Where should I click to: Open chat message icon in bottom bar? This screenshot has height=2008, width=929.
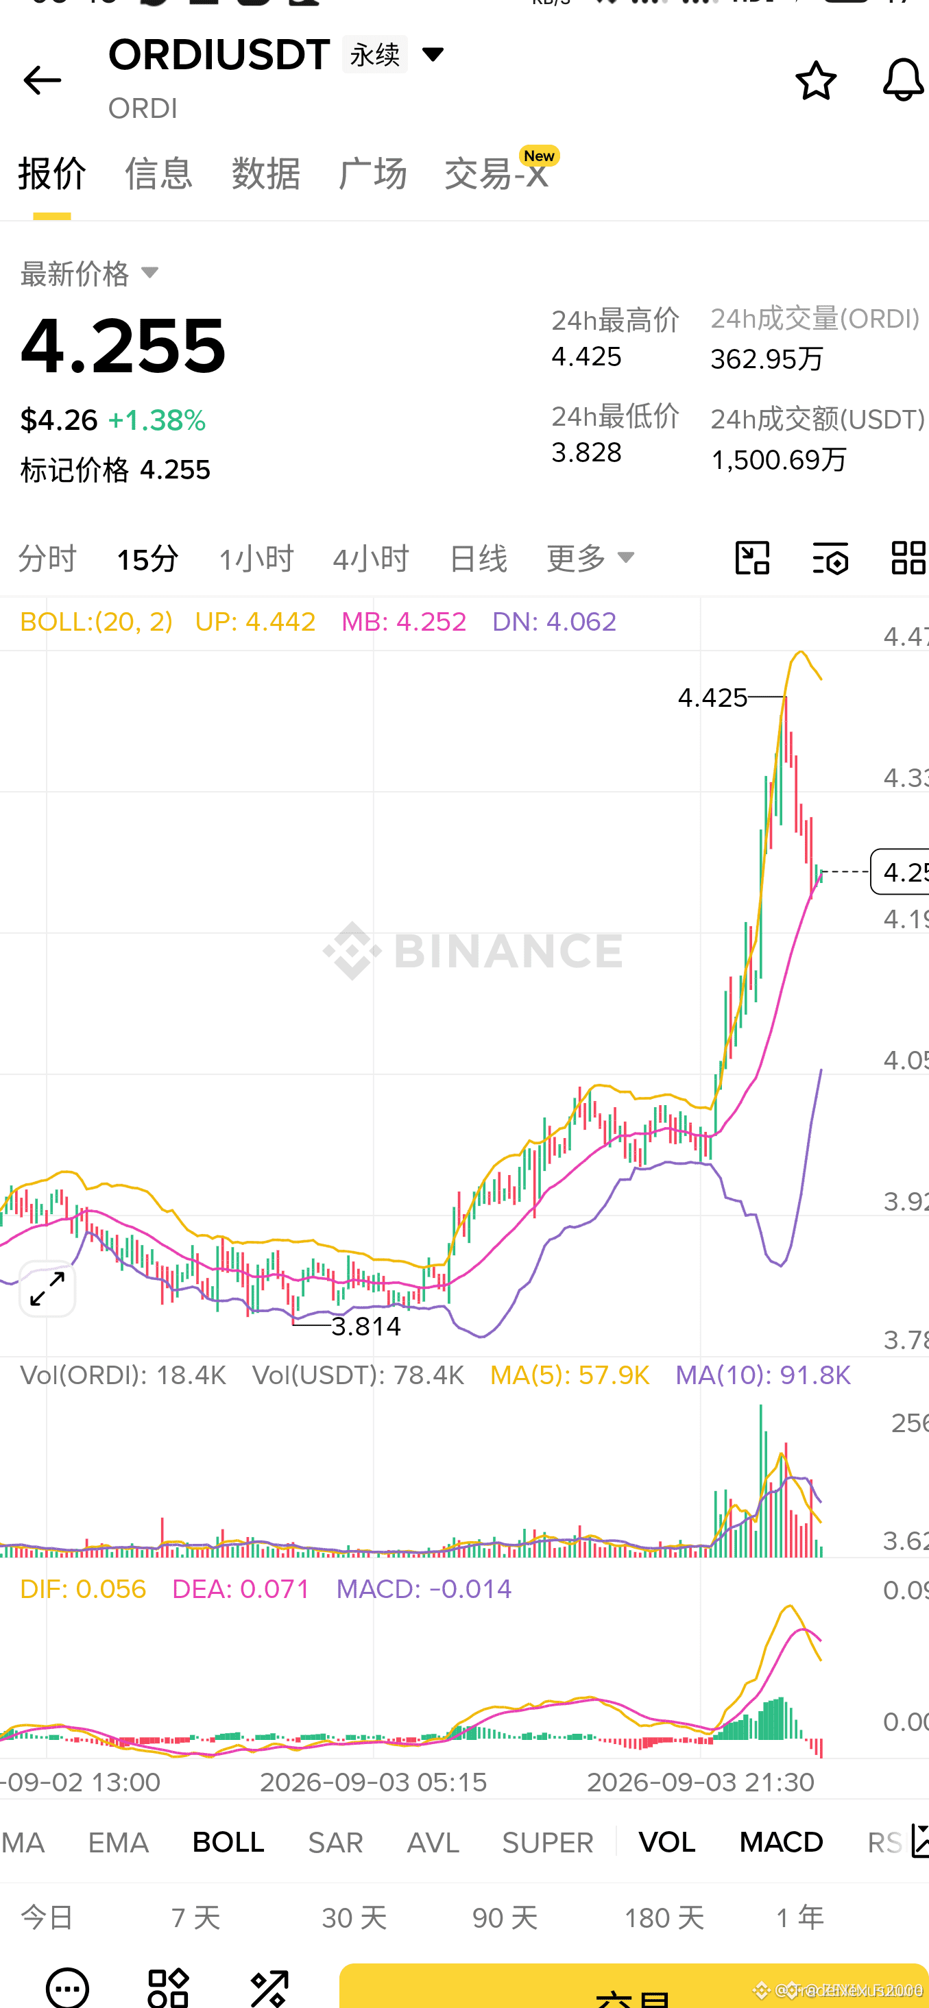(67, 1987)
